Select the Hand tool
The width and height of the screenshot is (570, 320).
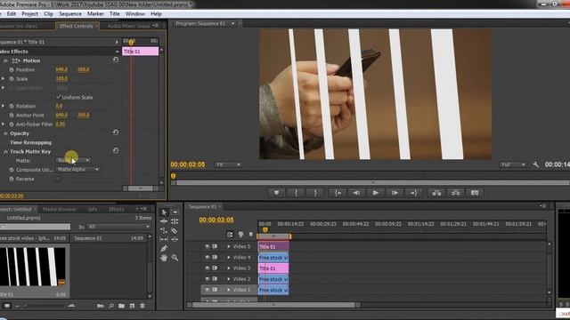[164, 258]
